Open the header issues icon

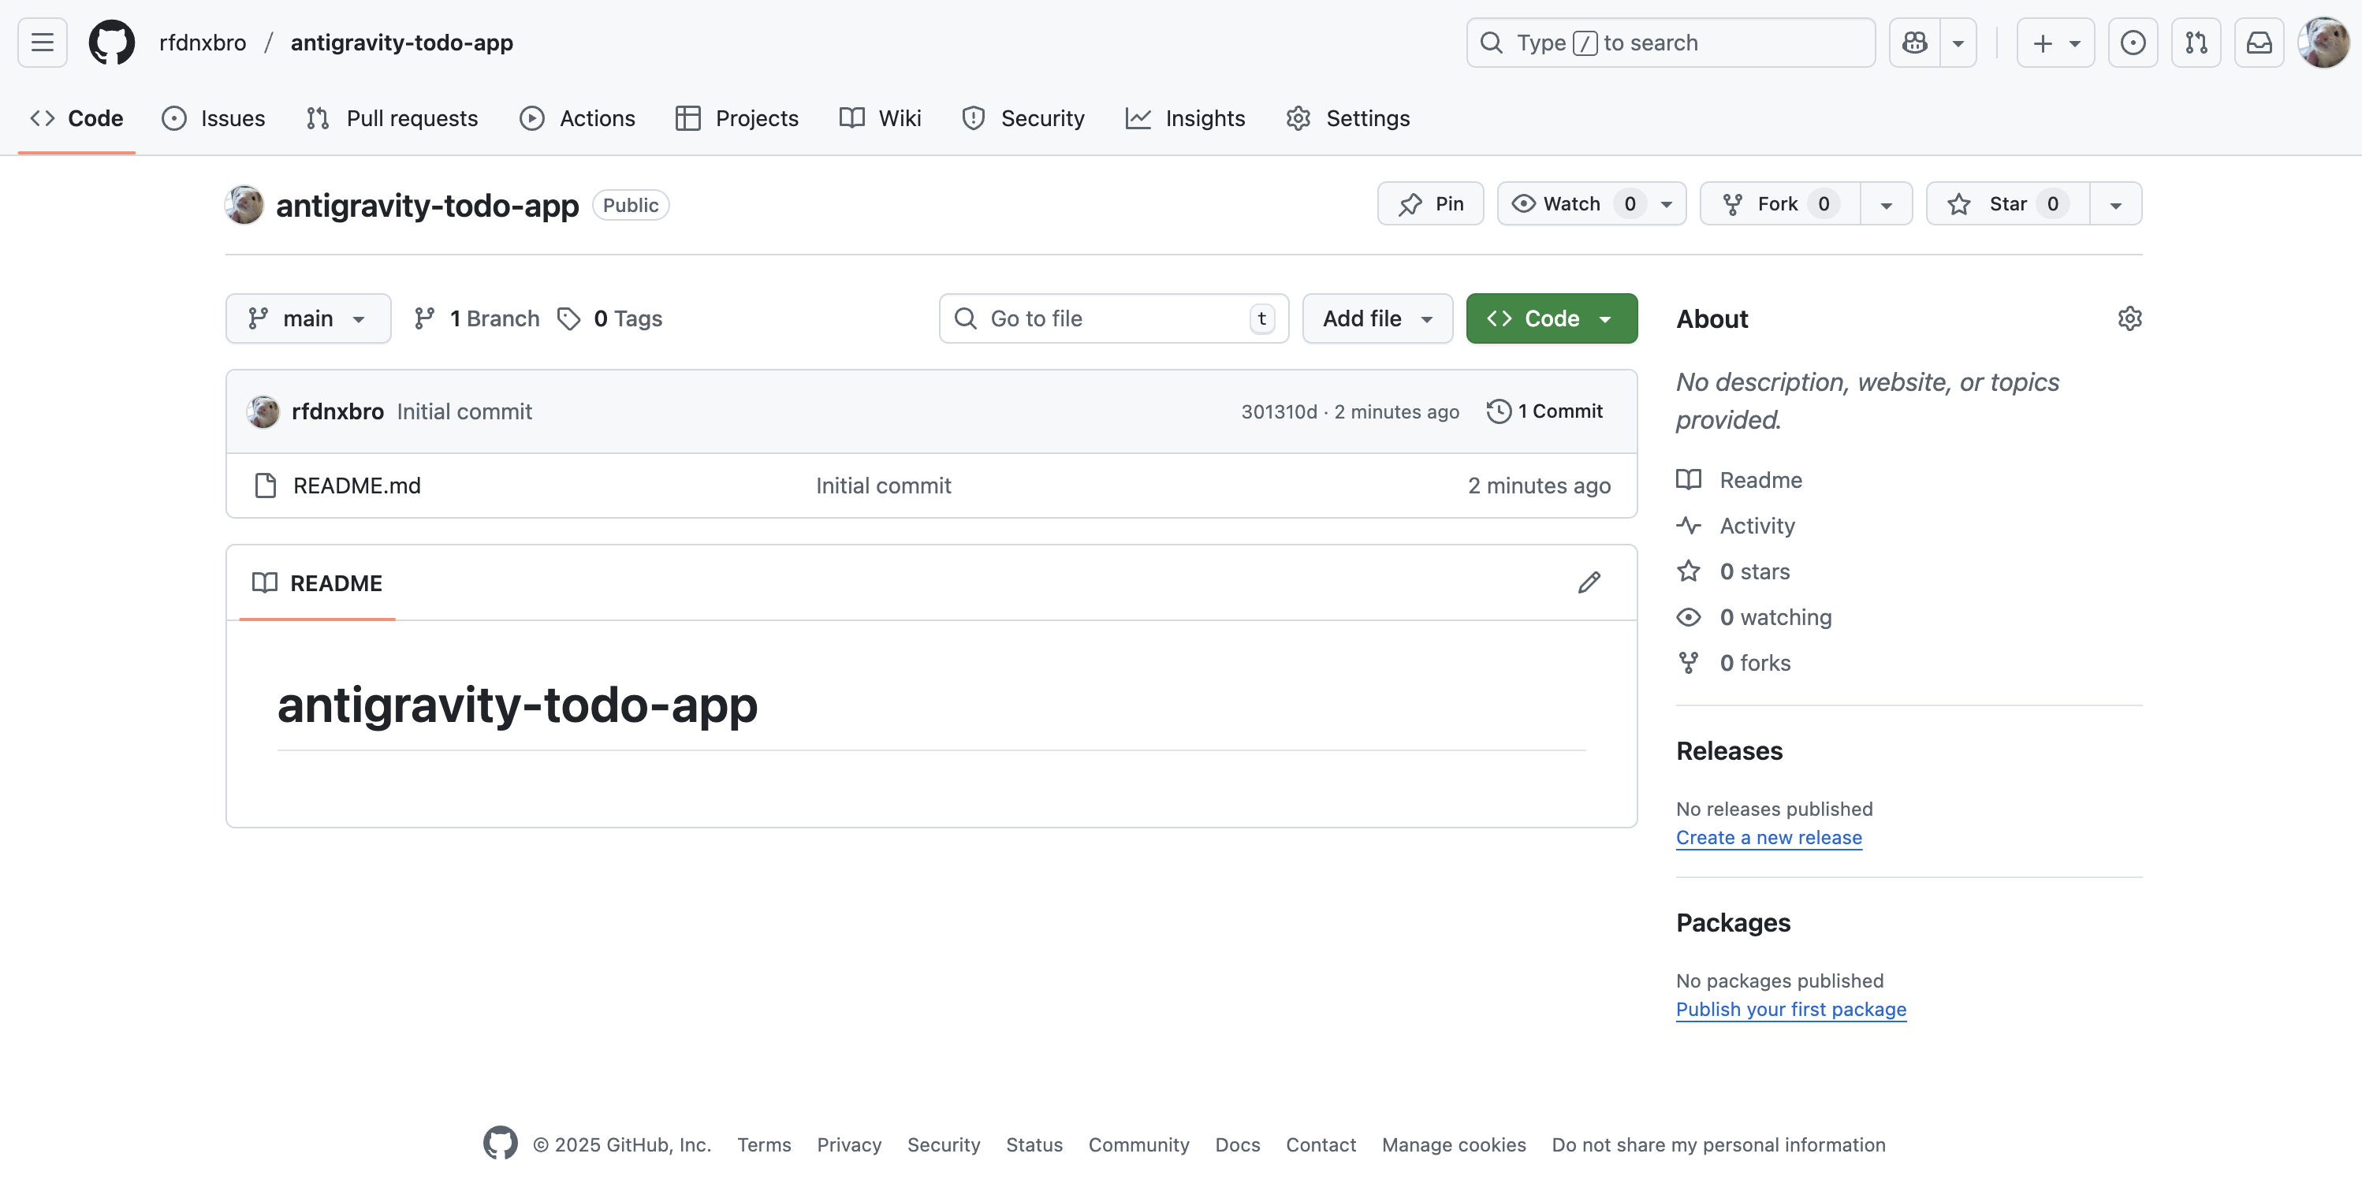[x=2132, y=42]
